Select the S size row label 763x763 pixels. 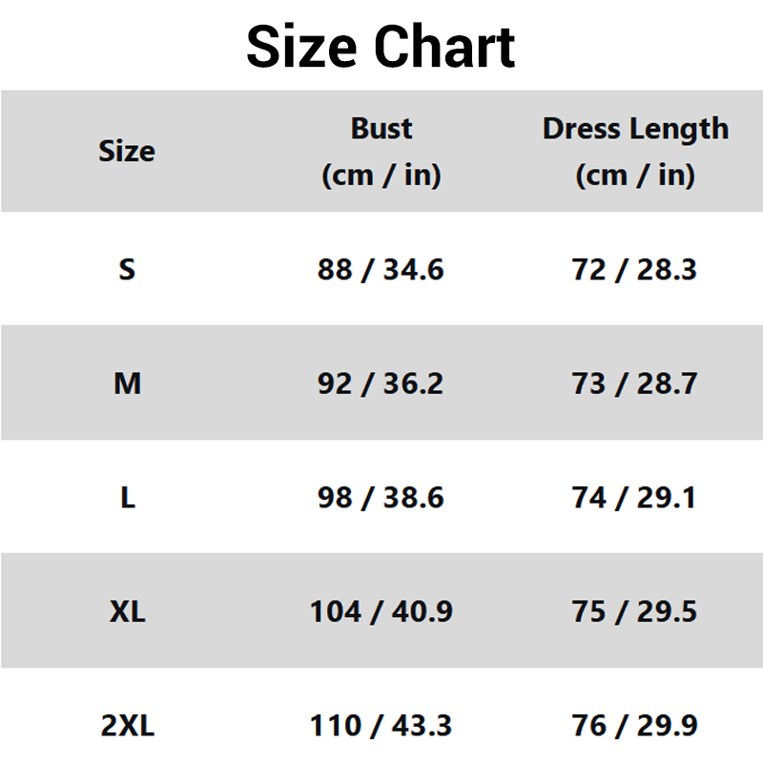point(127,269)
